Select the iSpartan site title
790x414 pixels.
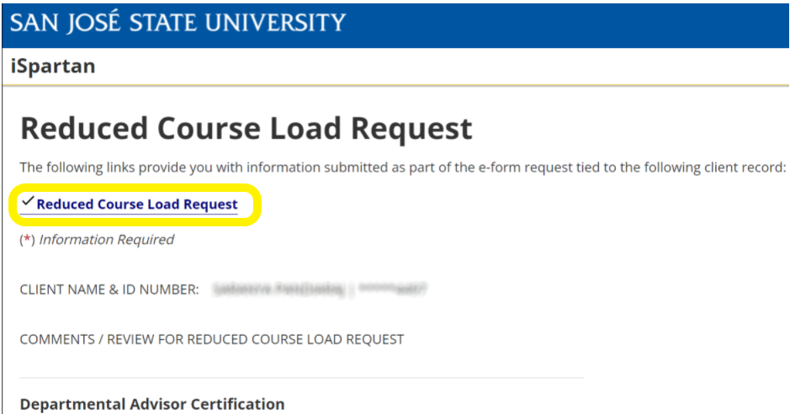pos(52,66)
